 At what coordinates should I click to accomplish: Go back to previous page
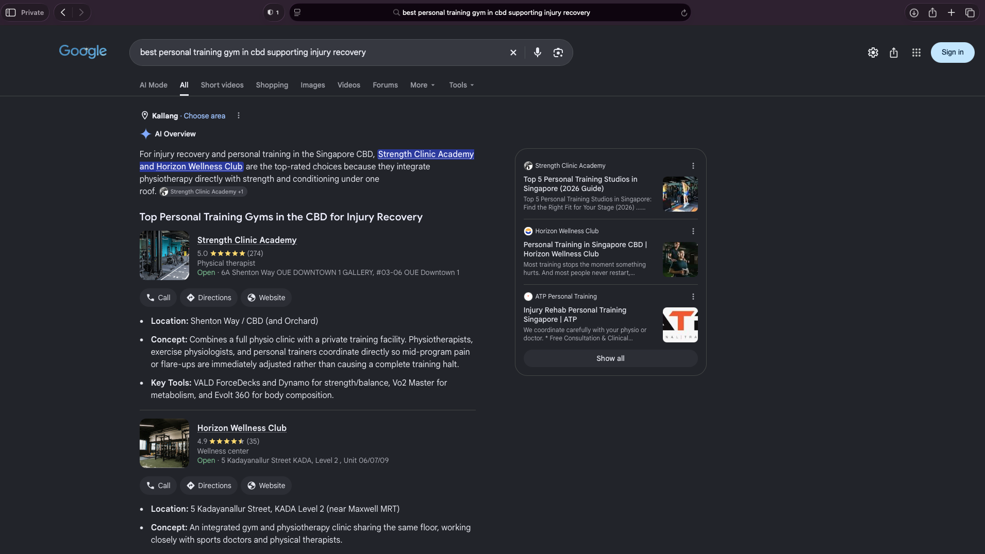pyautogui.click(x=63, y=12)
